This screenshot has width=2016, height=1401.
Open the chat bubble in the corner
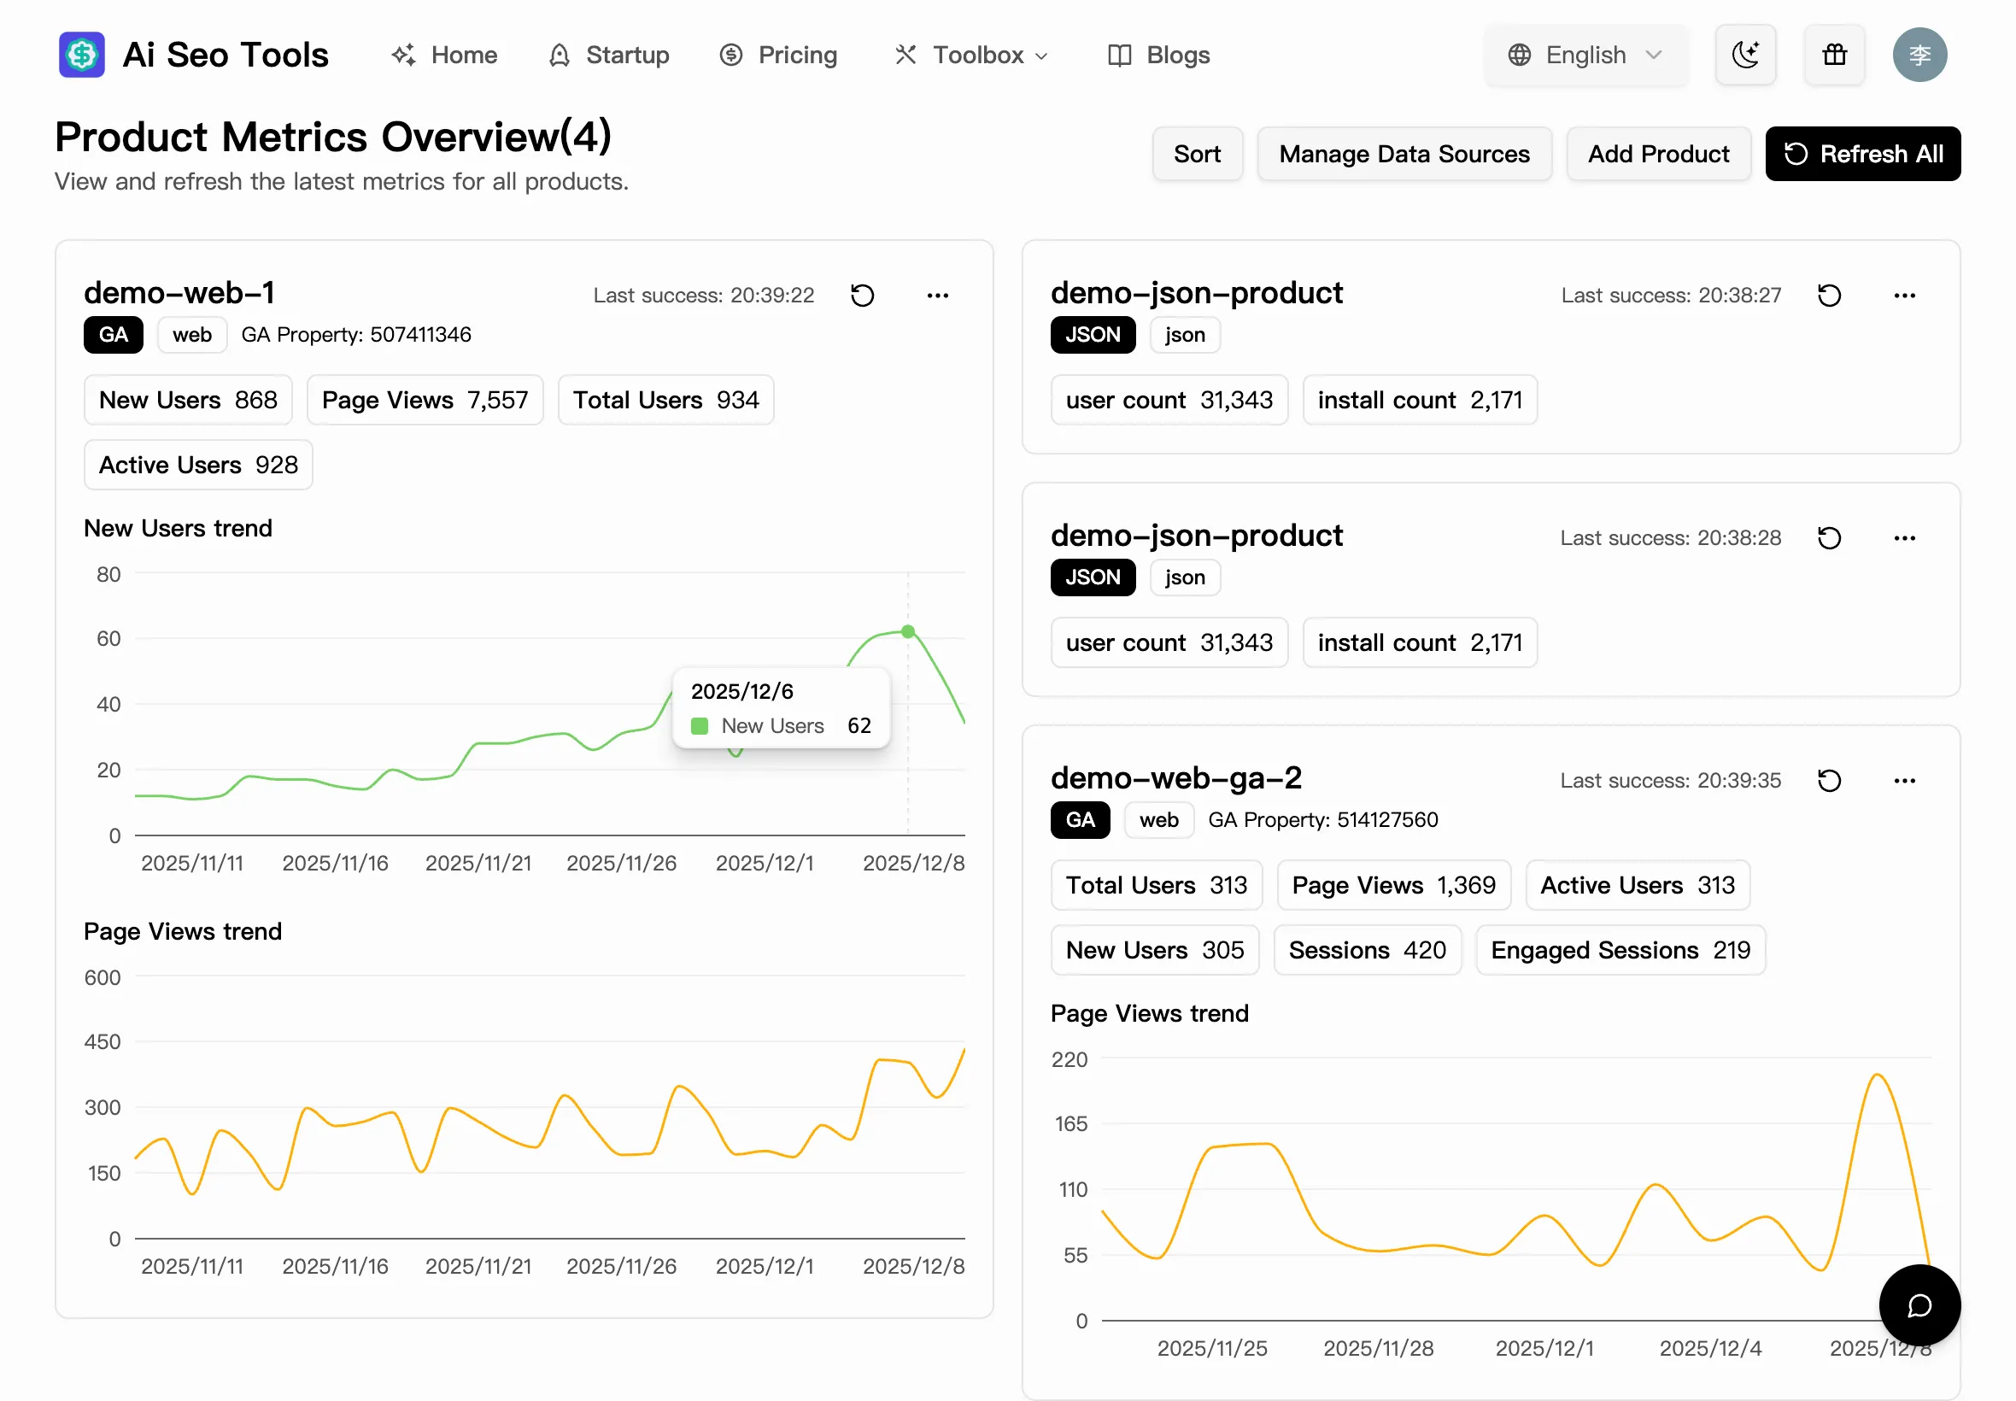[x=1919, y=1305]
